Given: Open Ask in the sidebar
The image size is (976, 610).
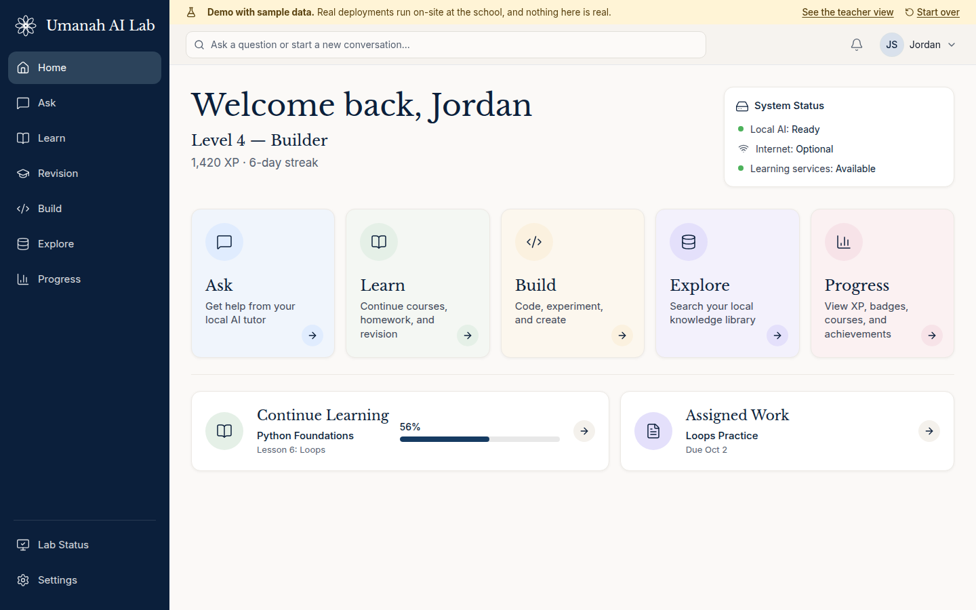Looking at the screenshot, I should pos(85,103).
